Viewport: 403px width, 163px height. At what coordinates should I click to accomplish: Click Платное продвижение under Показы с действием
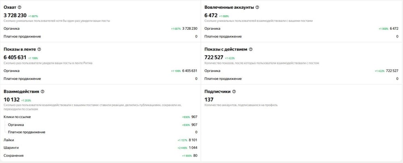click(223, 79)
